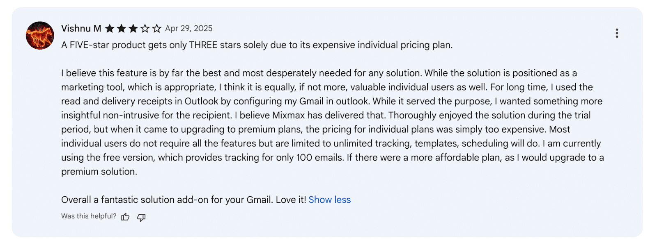Click the 'Was this helpful?' label

pos(89,216)
